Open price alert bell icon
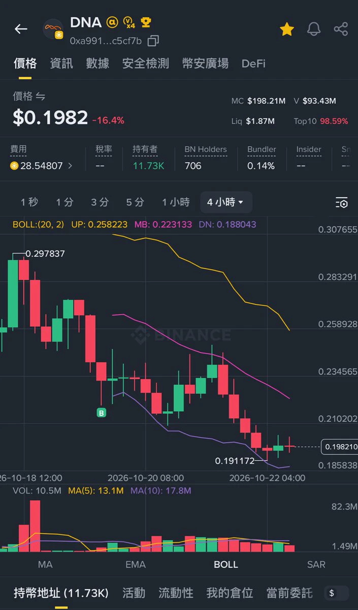The image size is (358, 610). tap(314, 29)
